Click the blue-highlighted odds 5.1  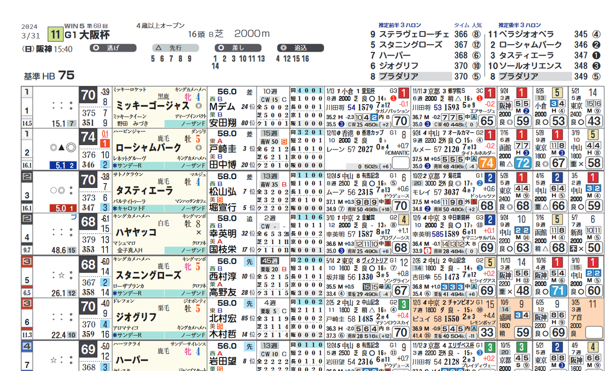[61, 166]
